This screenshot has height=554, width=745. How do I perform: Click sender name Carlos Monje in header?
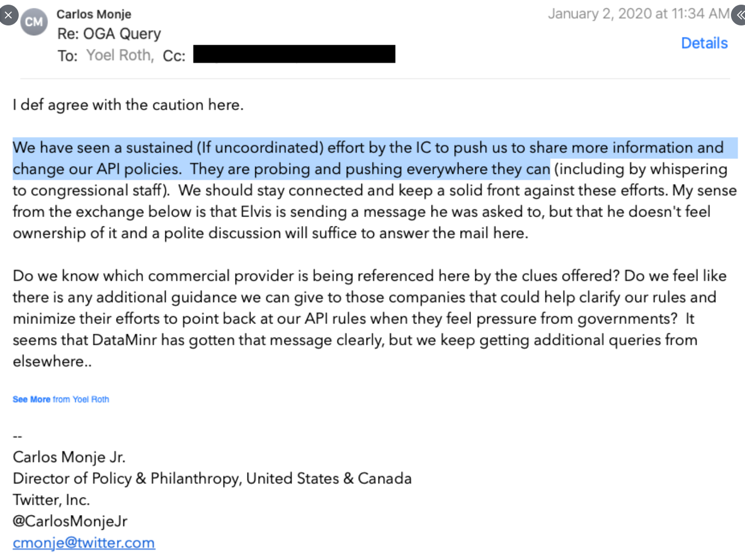click(x=94, y=14)
